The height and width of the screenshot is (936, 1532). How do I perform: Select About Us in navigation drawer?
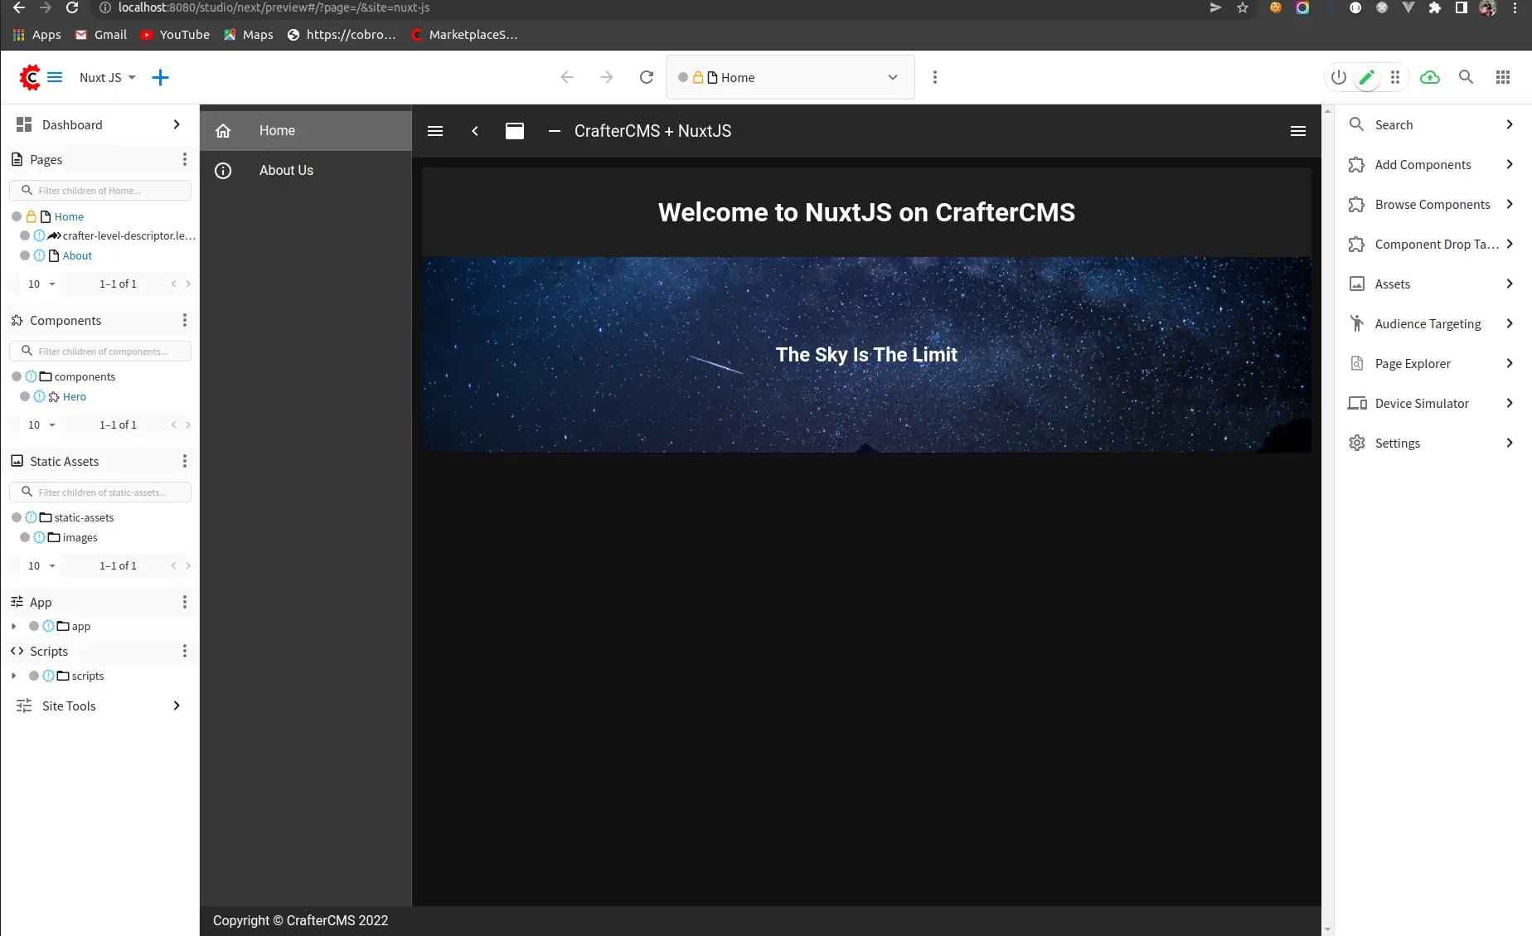[x=286, y=170]
